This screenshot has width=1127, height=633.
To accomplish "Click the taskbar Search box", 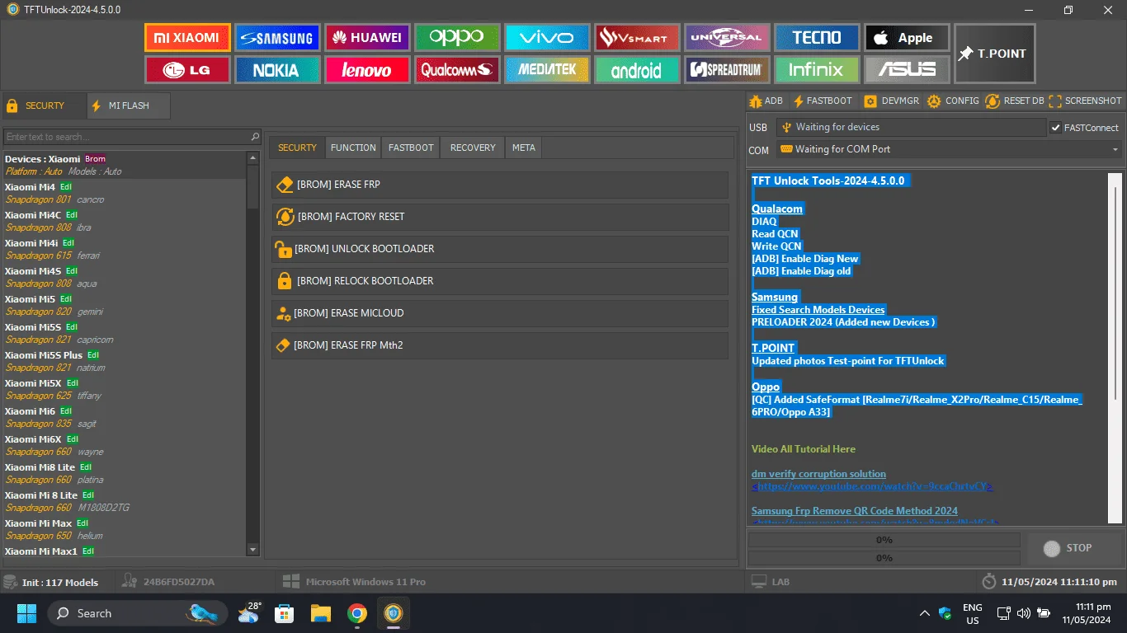I will [137, 613].
